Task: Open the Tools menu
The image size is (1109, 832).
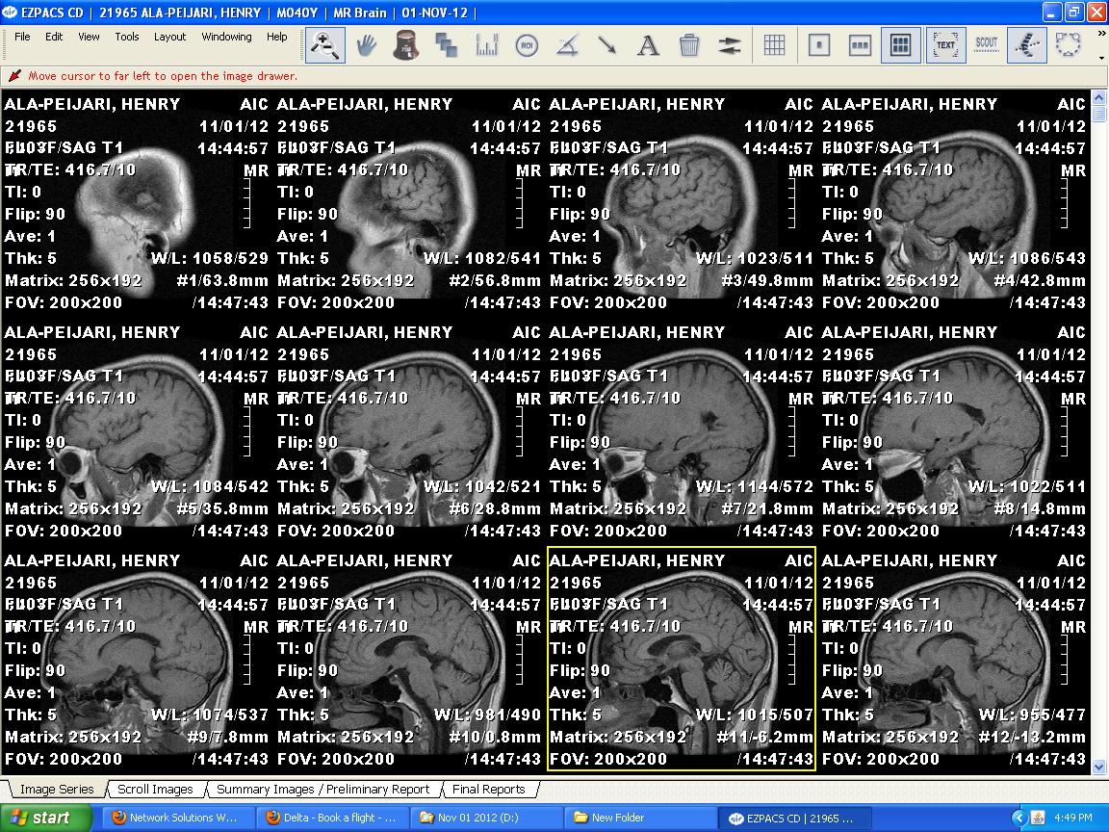Action: (x=127, y=37)
